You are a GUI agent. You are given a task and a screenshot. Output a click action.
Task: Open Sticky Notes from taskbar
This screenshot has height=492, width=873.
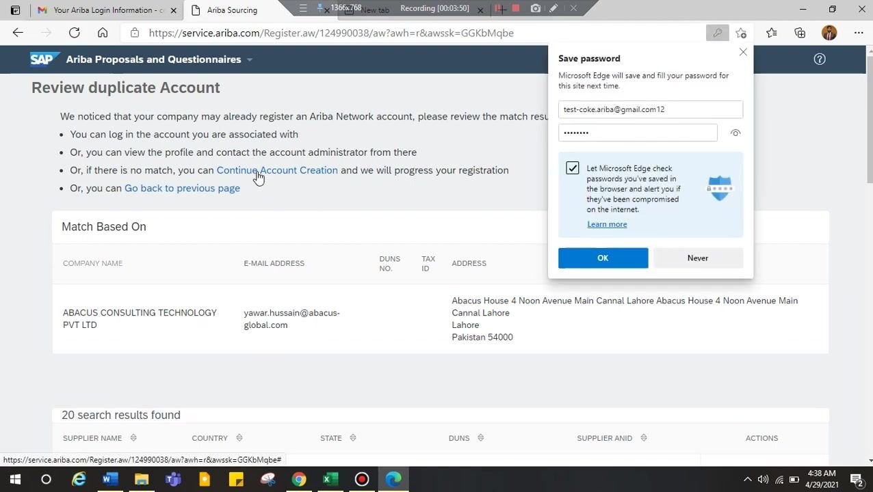[236, 479]
